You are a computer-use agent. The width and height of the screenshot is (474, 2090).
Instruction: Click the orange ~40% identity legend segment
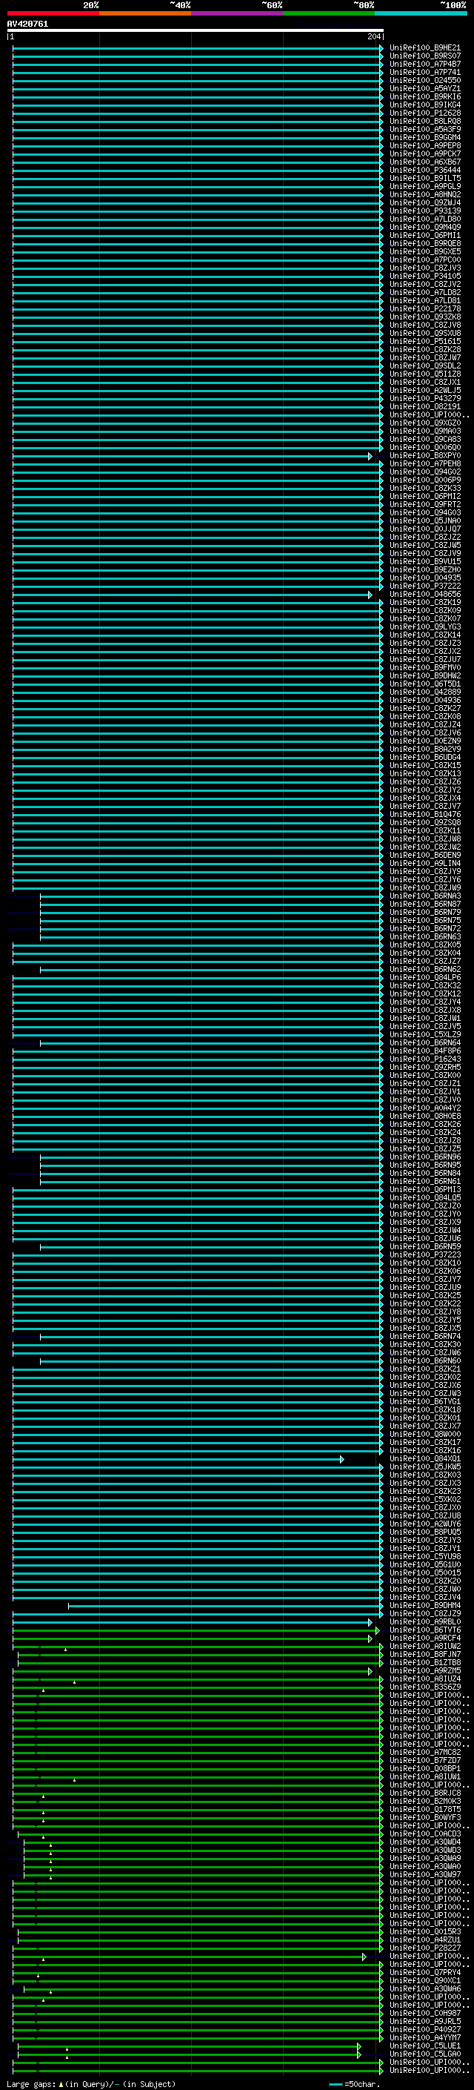[x=145, y=13]
